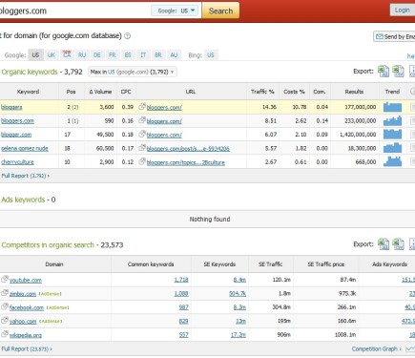Viewport: 415px width, 358px height.
Task: Open common keywords count 1,718 for youtube.com
Action: click(x=181, y=280)
